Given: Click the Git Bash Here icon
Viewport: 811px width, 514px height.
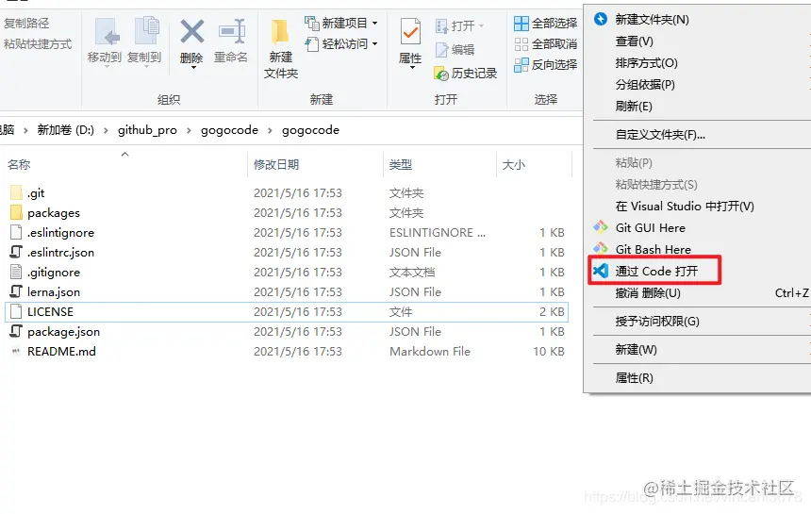Looking at the screenshot, I should coord(601,249).
